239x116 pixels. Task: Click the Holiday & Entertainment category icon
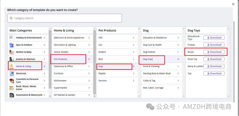coord(12,38)
